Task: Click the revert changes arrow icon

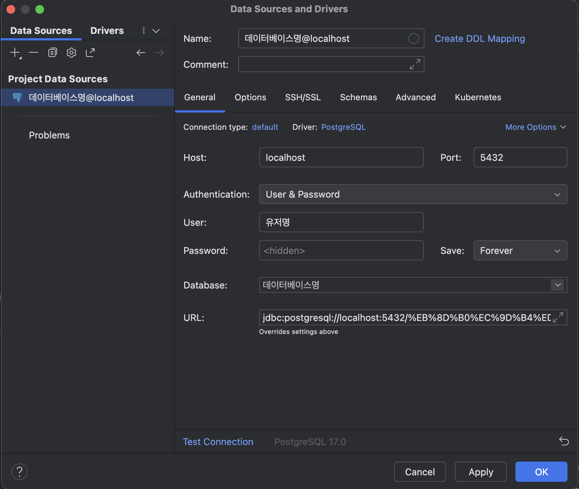Action: pyautogui.click(x=564, y=441)
